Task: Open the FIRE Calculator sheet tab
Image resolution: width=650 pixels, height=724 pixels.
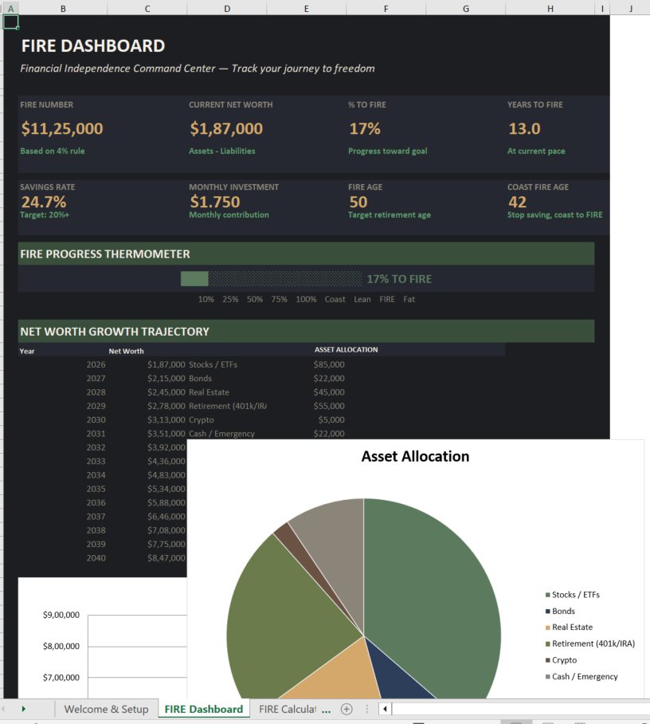Action: [287, 709]
